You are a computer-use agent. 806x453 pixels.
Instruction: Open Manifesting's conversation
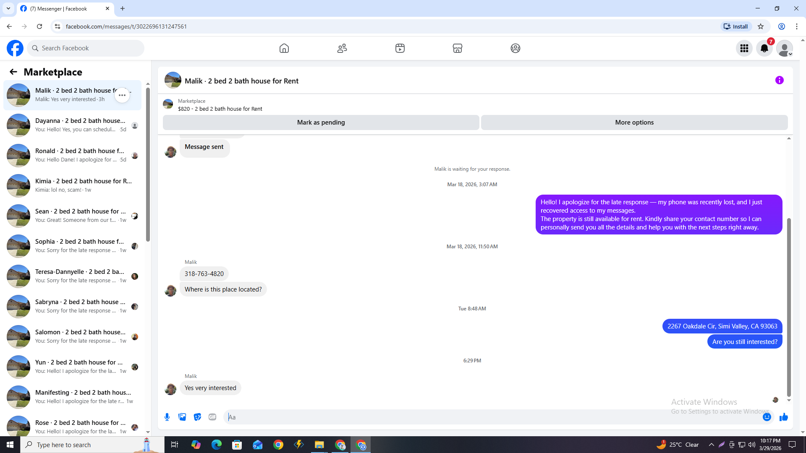73,397
